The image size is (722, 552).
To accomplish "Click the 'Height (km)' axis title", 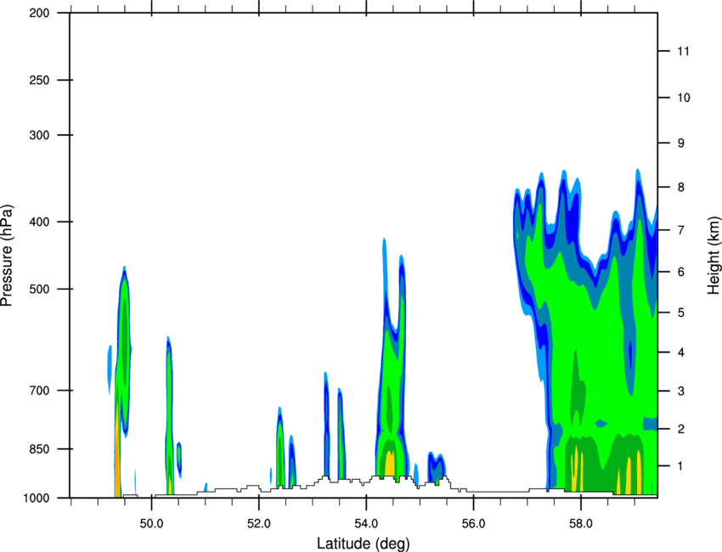I will (x=714, y=255).
